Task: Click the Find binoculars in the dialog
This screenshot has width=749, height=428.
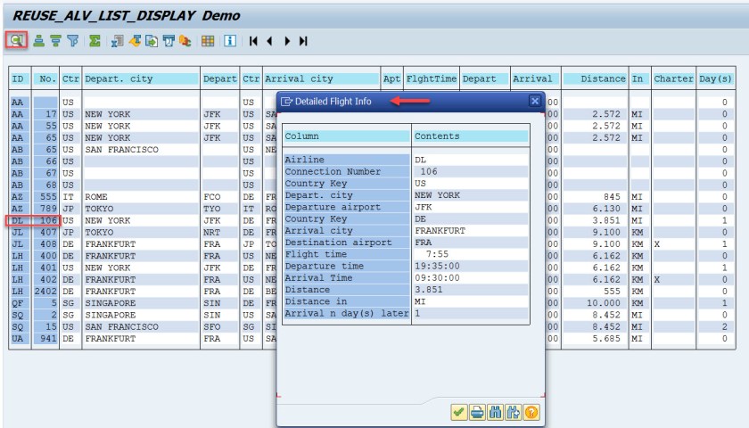Action: coord(495,412)
